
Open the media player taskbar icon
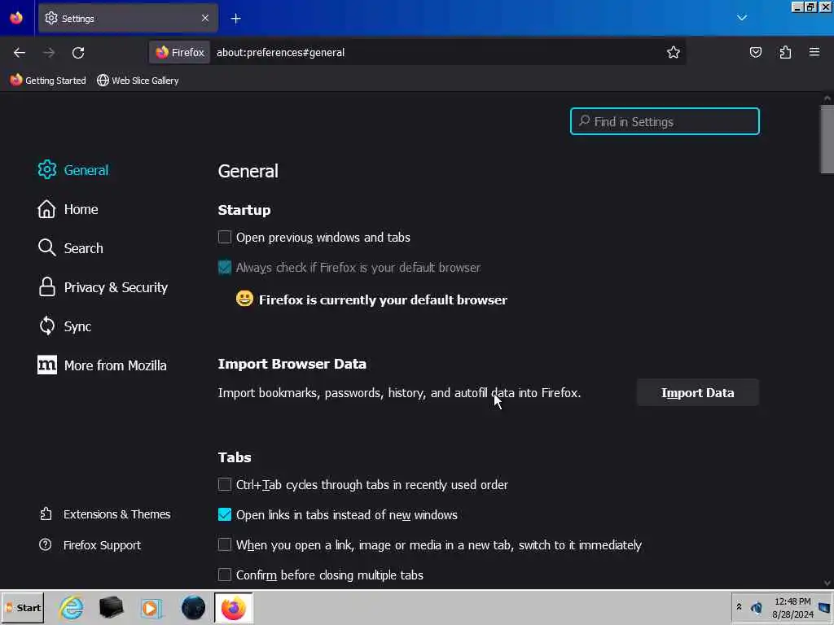[x=151, y=608]
